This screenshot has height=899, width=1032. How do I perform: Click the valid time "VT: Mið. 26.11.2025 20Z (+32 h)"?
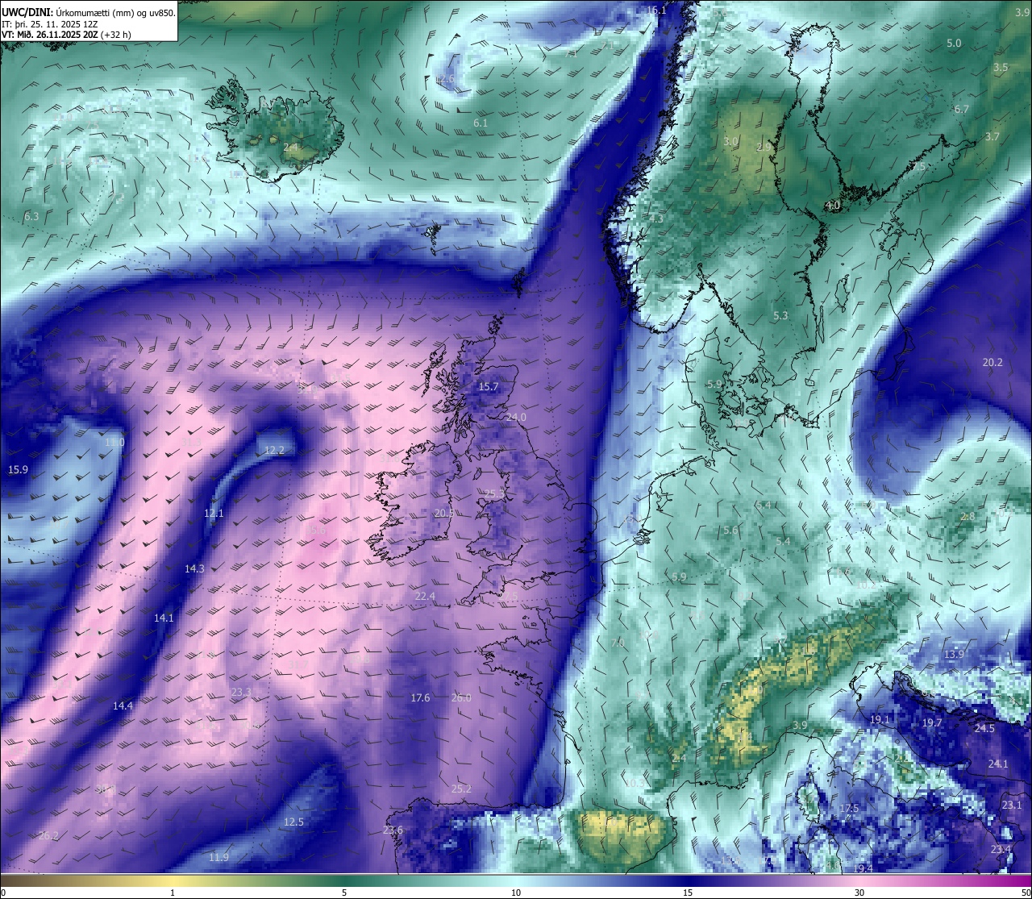(67, 35)
